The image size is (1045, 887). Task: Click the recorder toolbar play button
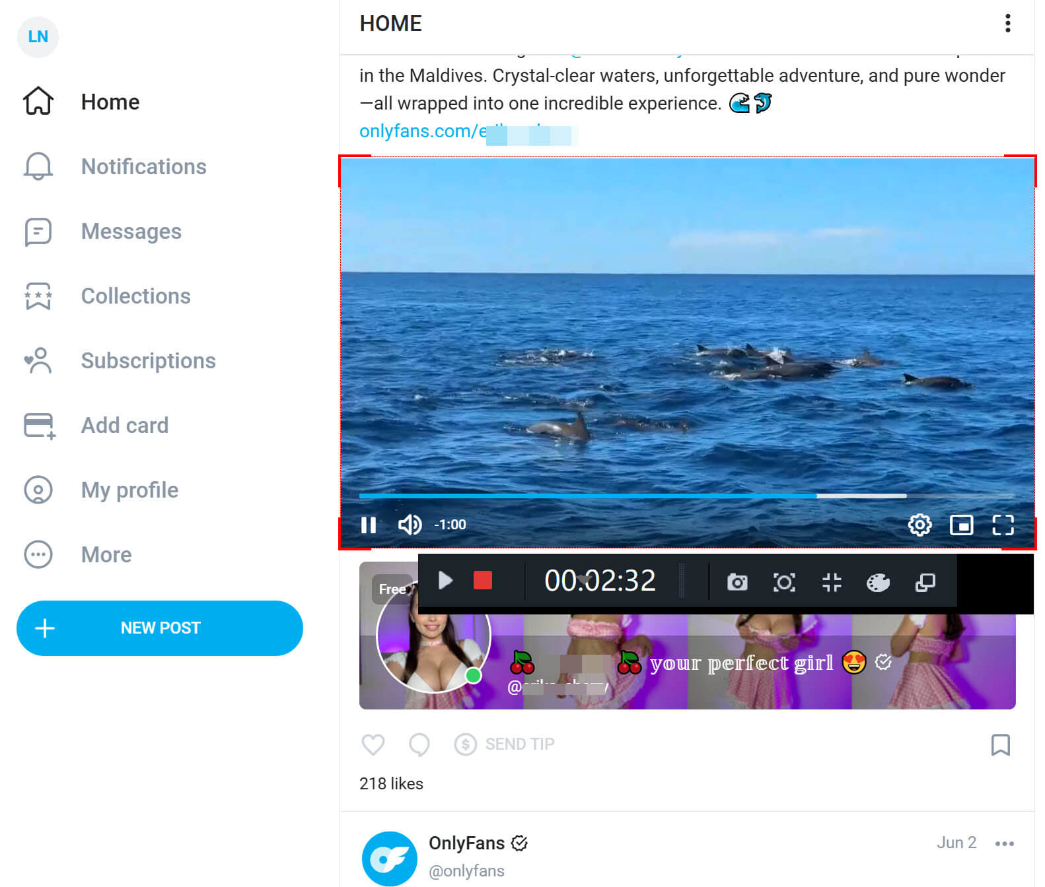pos(446,581)
